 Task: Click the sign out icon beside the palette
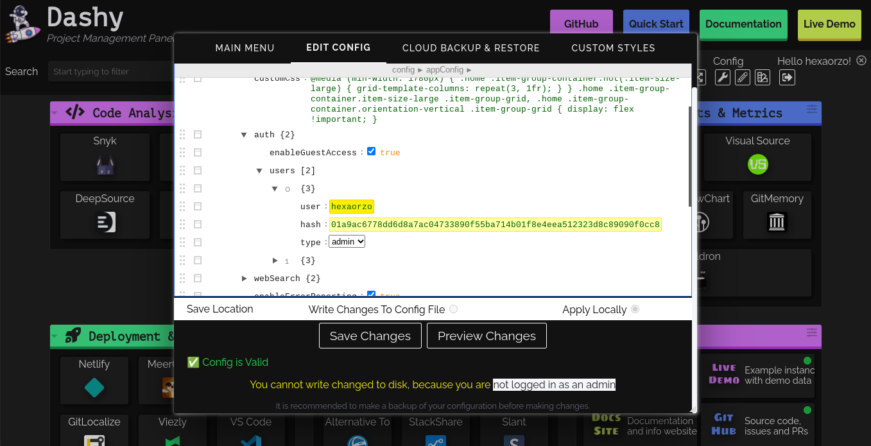[x=787, y=77]
